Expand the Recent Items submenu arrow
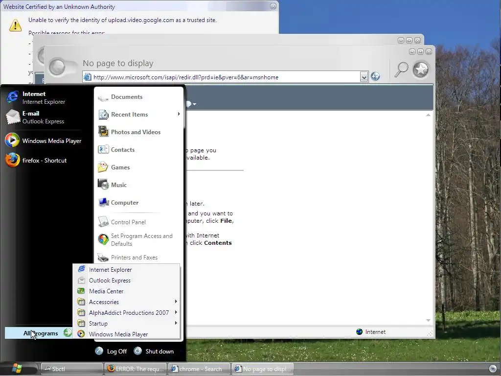The width and height of the screenshot is (501, 376). pos(179,114)
